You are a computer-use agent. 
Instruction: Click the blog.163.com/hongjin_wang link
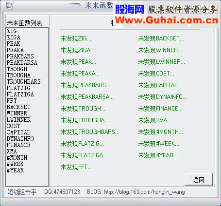point(144,192)
